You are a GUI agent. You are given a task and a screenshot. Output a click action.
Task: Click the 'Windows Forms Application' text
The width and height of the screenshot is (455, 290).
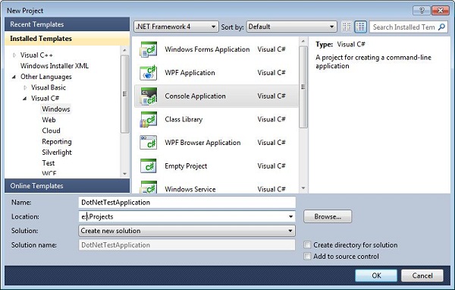point(207,49)
